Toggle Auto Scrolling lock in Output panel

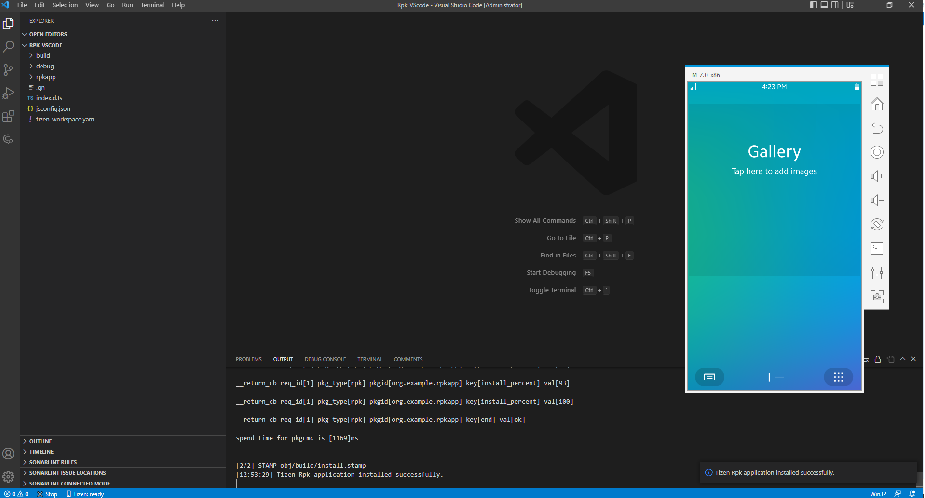point(878,359)
